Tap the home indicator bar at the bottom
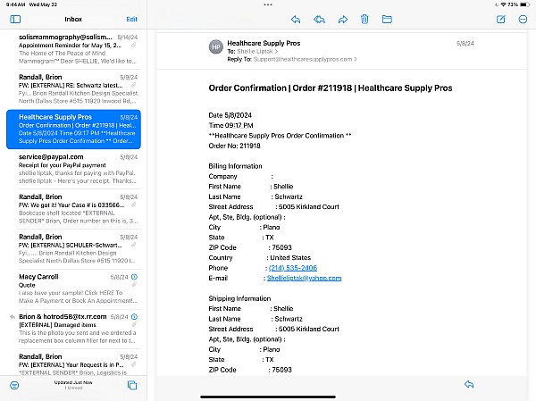536x401 pixels. [x=268, y=397]
